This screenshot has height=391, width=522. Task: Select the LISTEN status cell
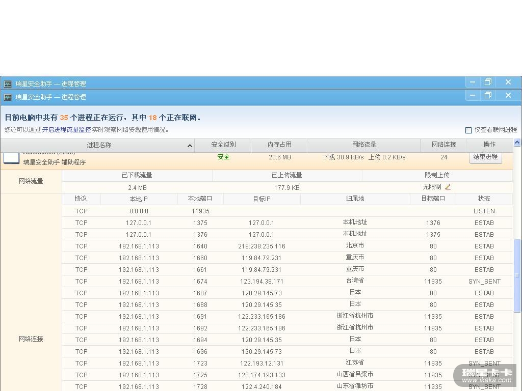tap(484, 211)
